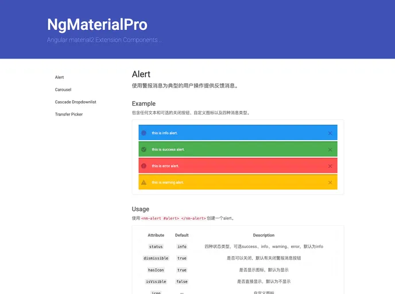395x294 pixels.
Task: Click the 'isVisible' attribute cell
Action: [x=156, y=282]
